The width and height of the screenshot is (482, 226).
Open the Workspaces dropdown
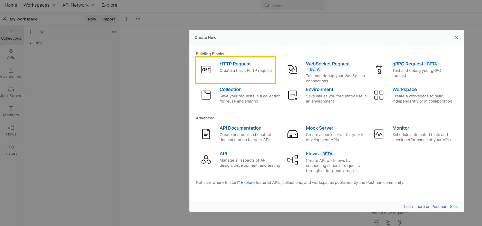coord(39,5)
